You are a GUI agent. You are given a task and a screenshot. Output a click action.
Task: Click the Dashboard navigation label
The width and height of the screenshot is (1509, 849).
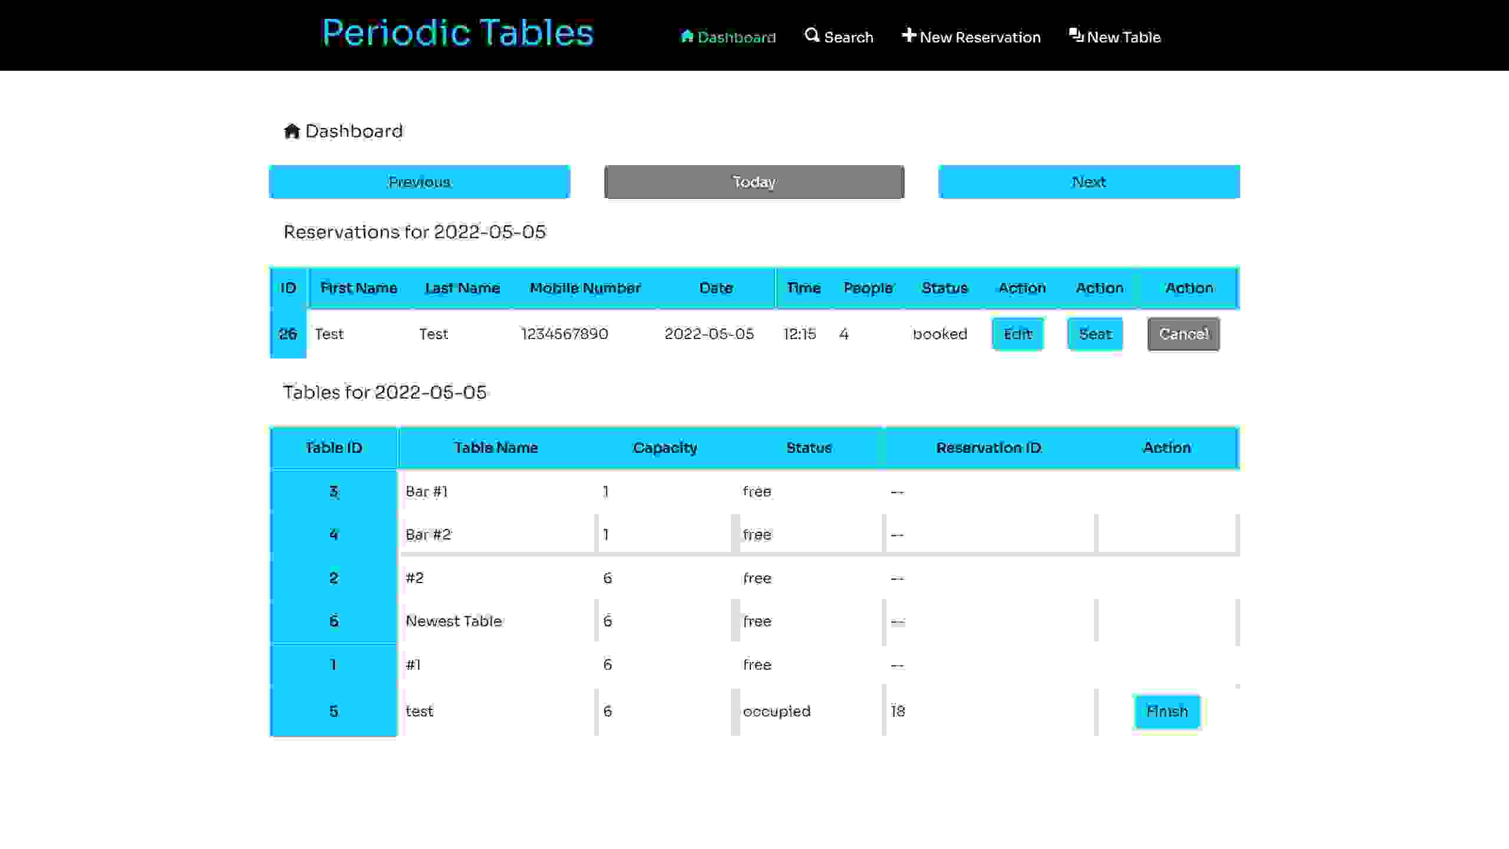[737, 37]
